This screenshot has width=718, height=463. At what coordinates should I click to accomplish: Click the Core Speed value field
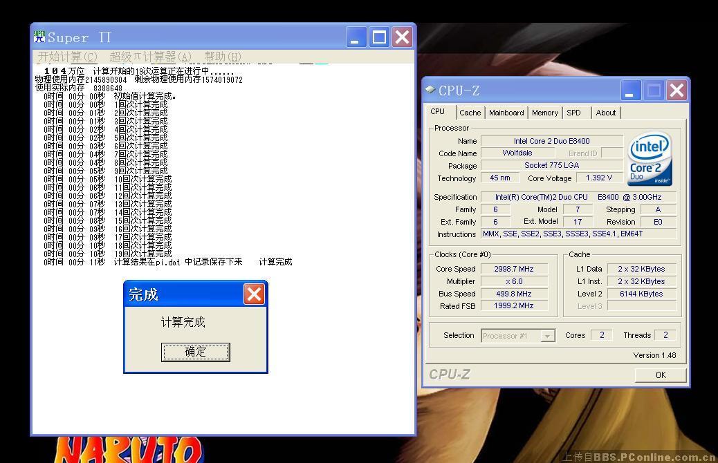click(514, 269)
